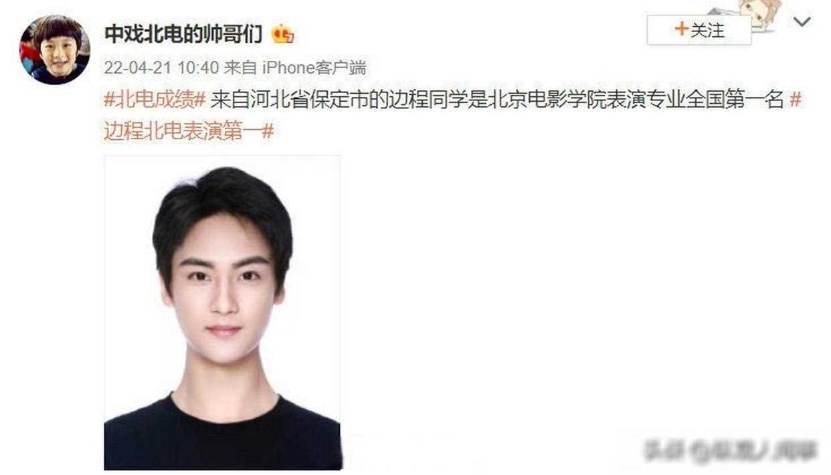Click the orange plus icon beside 关注
The width and height of the screenshot is (831, 475).
[681, 29]
